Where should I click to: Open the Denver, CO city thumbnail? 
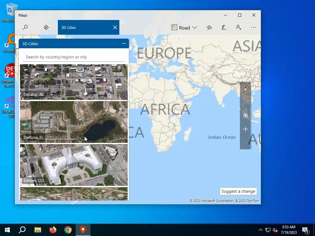[x=74, y=165]
